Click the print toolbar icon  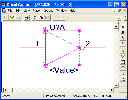(x=27, y=18)
